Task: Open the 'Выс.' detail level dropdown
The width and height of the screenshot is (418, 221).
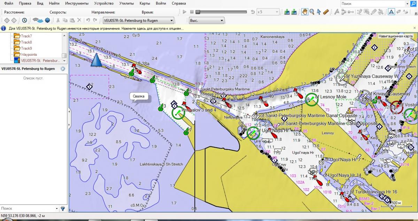Action: point(207,21)
